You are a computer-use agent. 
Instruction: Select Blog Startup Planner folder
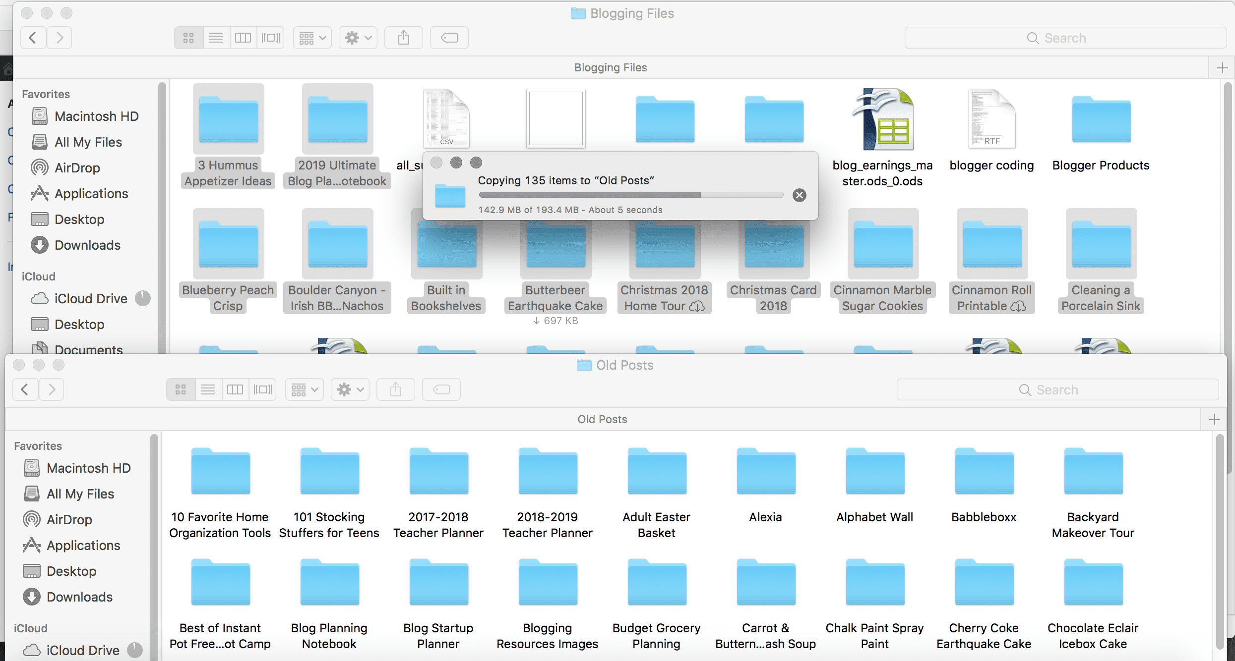(x=438, y=605)
